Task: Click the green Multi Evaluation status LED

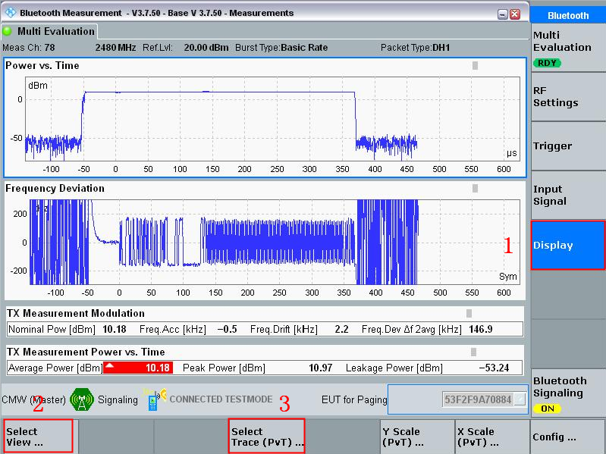Action: (x=7, y=31)
